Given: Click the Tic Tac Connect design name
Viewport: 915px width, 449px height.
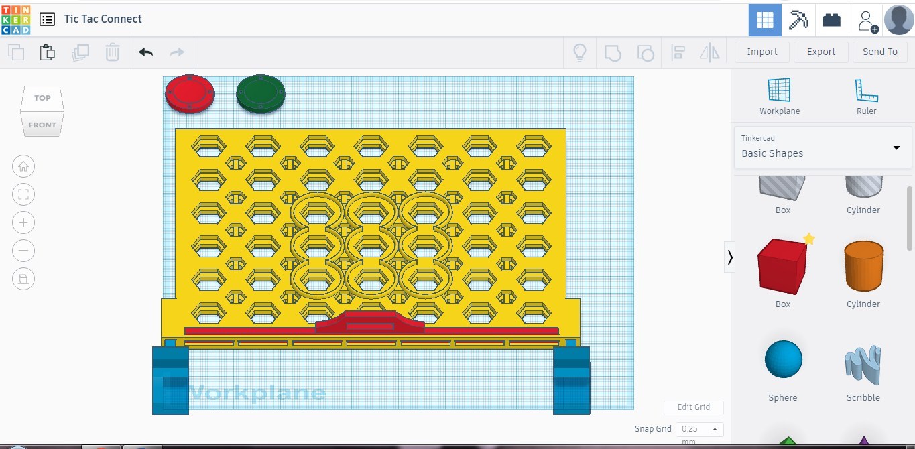Looking at the screenshot, I should pyautogui.click(x=103, y=19).
